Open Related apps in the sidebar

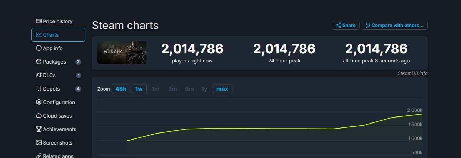(58, 156)
